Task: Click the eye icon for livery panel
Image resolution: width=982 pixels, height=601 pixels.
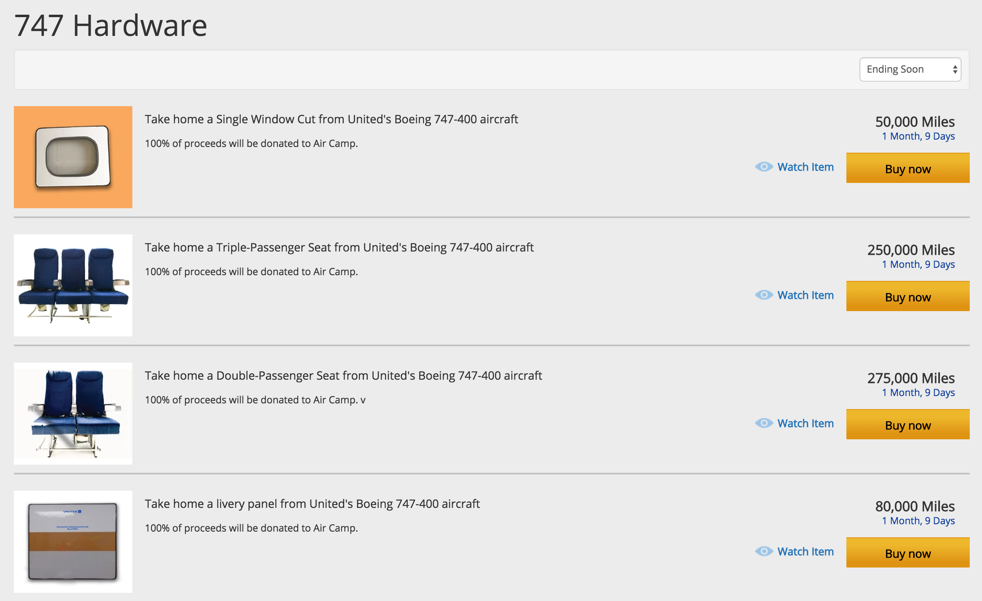Action: (x=763, y=552)
